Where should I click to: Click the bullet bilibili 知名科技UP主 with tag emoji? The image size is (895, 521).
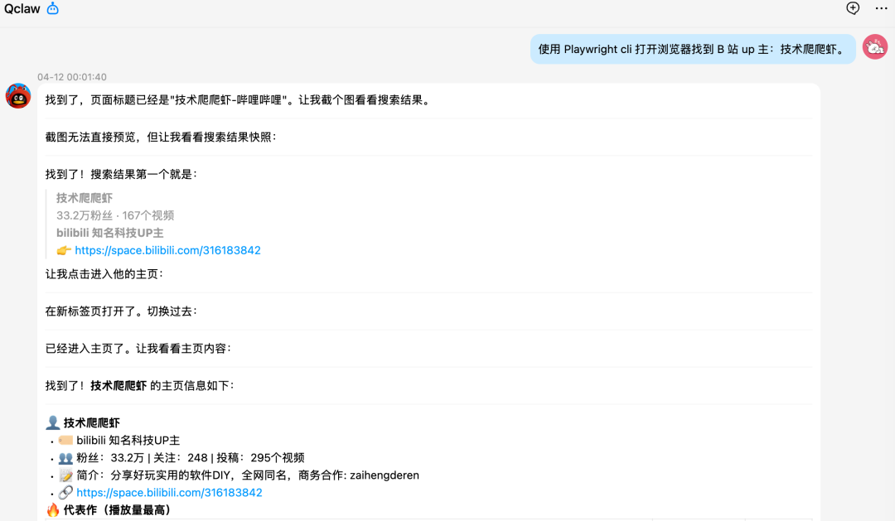click(x=119, y=441)
